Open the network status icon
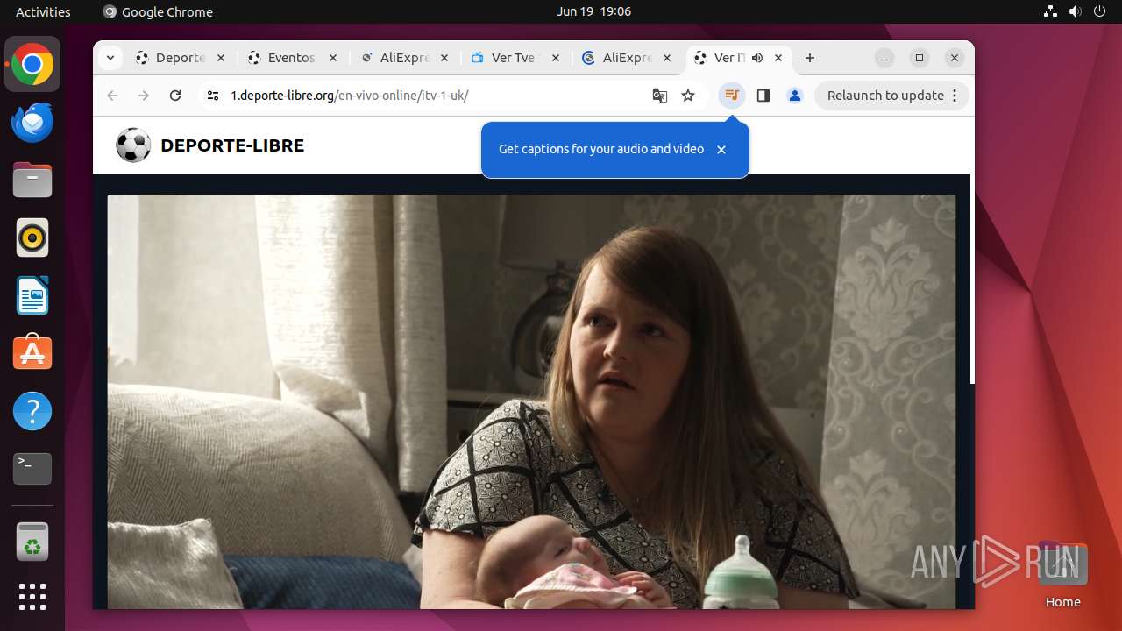This screenshot has height=631, width=1122. tap(1051, 11)
